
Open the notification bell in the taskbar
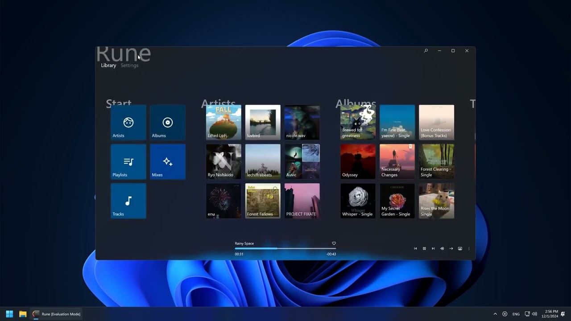(x=563, y=314)
